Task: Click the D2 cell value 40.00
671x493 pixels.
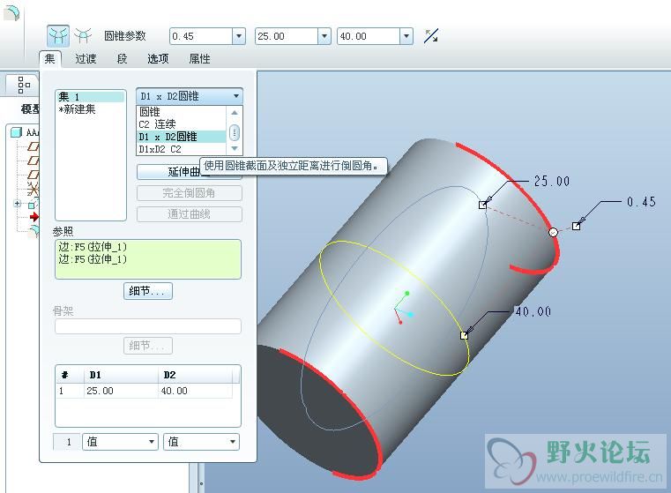Action: [x=196, y=391]
